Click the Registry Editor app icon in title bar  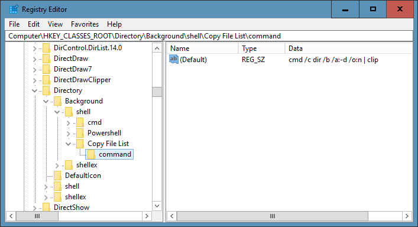(x=14, y=9)
